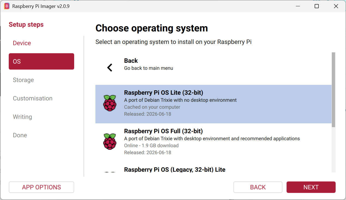The image size is (346, 200).
Task: Select the Done step in sidebar
Action: tap(20, 135)
